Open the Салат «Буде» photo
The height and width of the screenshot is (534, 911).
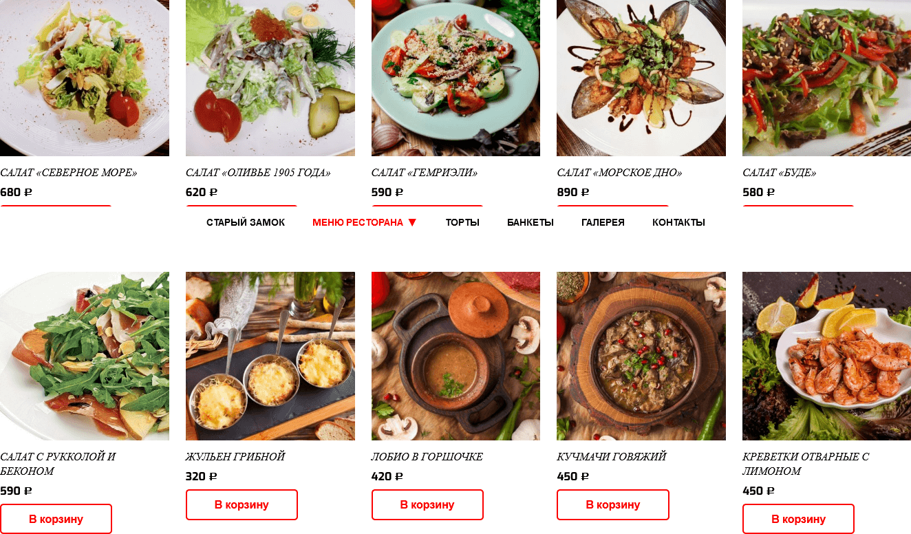(x=826, y=78)
